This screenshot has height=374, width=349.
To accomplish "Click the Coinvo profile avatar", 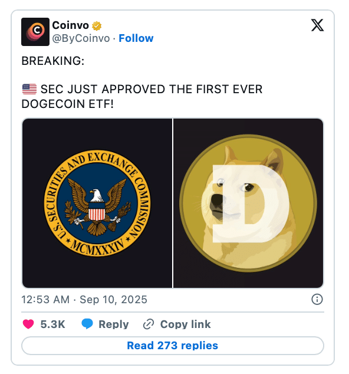I will pos(35,32).
